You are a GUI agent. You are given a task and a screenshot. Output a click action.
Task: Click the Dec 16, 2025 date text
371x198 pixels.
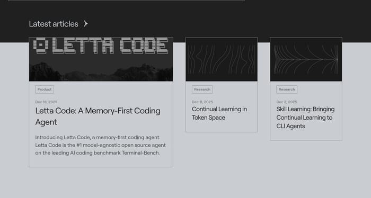click(46, 102)
